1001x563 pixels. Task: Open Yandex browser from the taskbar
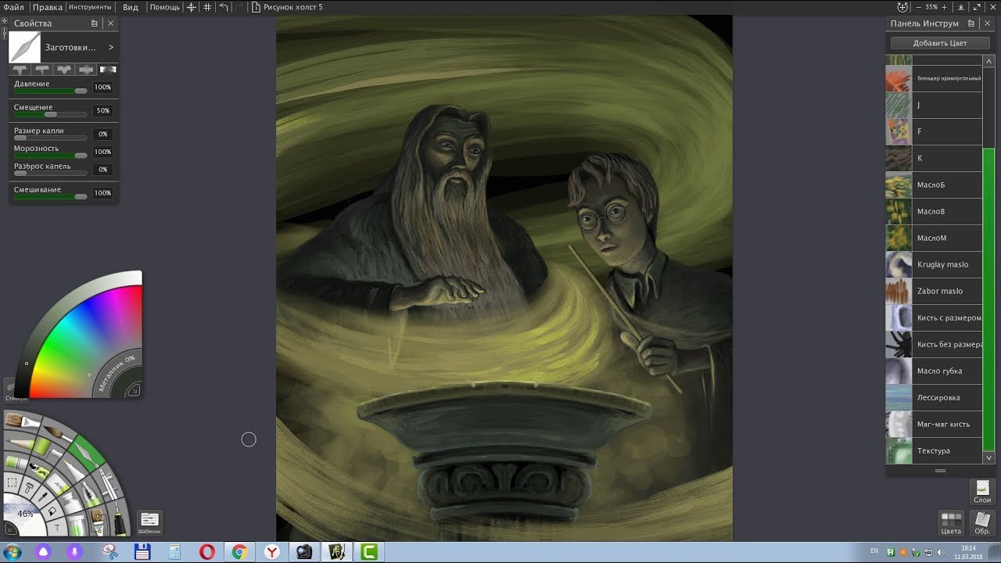(x=271, y=552)
